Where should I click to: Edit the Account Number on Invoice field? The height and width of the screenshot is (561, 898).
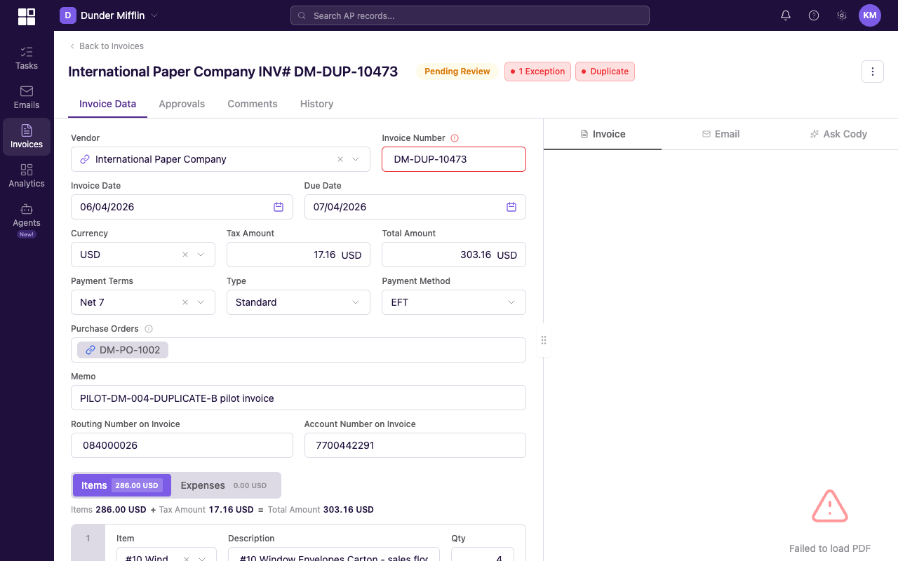(x=415, y=445)
